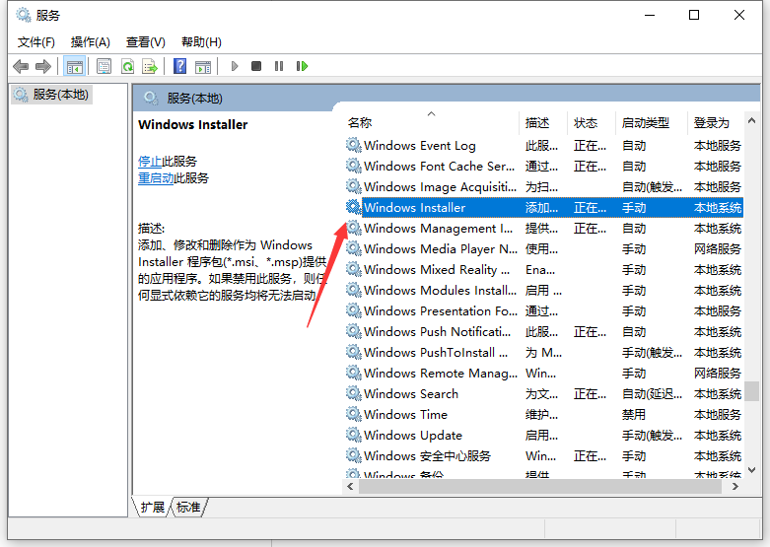Switch to the 扩展 tab
This screenshot has width=770, height=547.
(152, 507)
